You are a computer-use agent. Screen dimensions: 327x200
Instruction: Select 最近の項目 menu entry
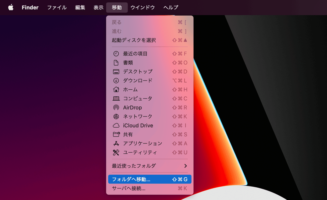click(150, 54)
